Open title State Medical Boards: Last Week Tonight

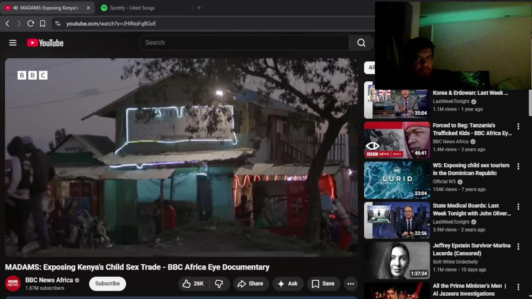pos(472,209)
